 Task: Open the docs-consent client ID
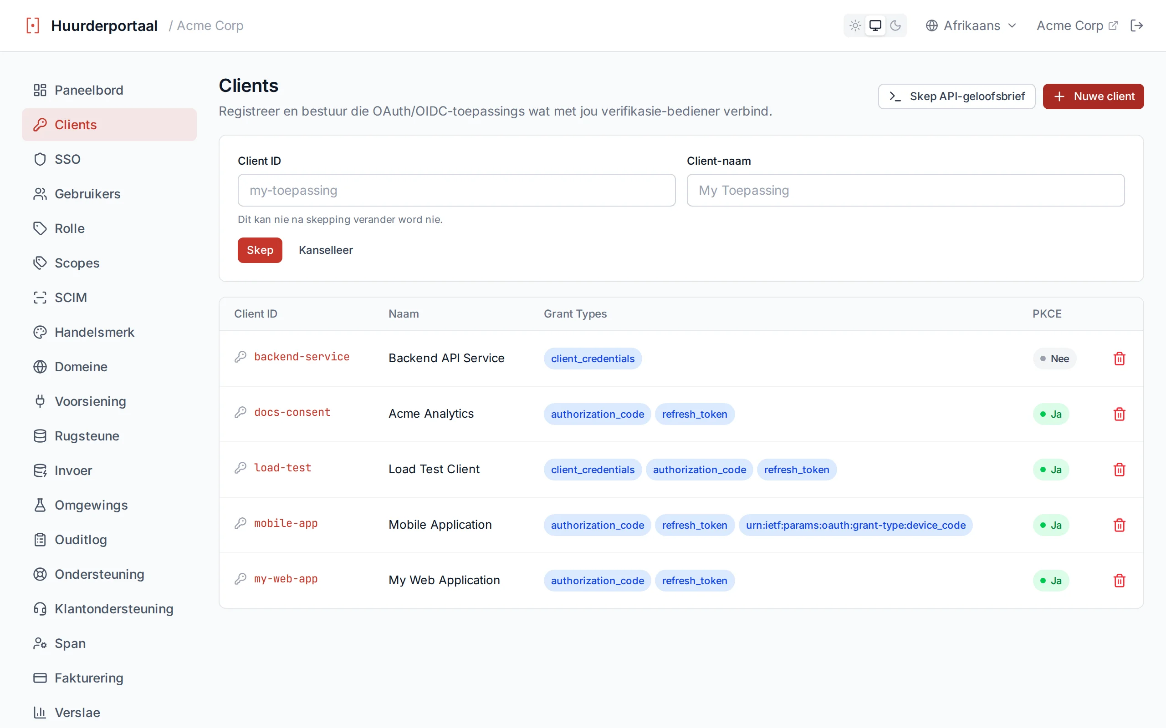[x=292, y=412]
